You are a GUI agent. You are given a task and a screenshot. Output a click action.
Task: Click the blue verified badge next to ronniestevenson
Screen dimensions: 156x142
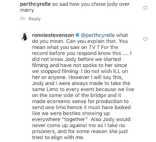77,35
